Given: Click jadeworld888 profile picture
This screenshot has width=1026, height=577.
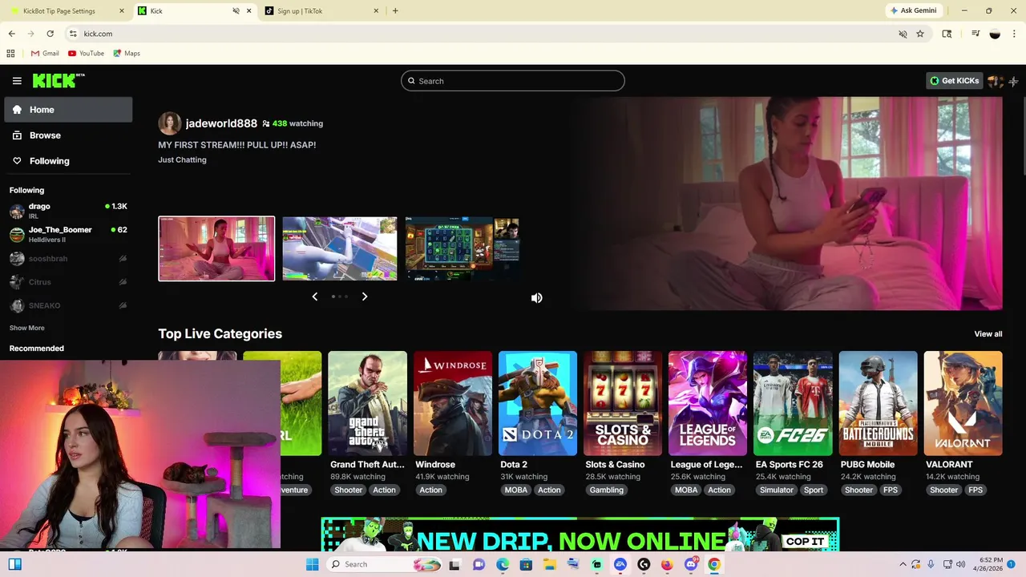Looking at the screenshot, I should pyautogui.click(x=169, y=123).
